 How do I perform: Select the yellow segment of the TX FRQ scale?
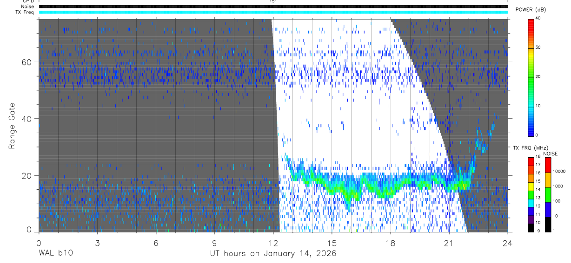531,186
